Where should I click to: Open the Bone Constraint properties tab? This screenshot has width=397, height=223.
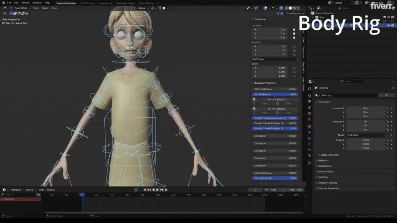tap(309, 156)
